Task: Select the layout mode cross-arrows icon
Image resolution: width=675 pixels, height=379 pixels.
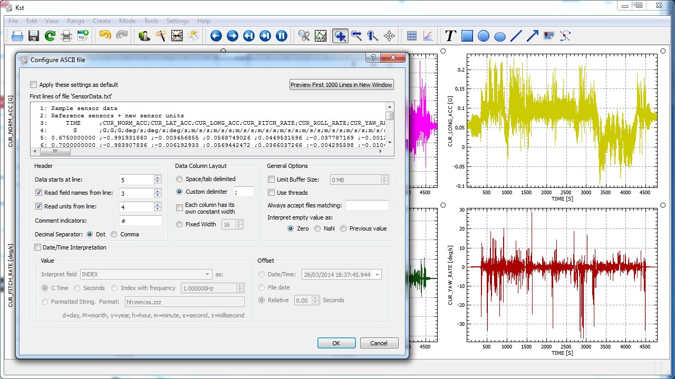Action: (x=389, y=36)
